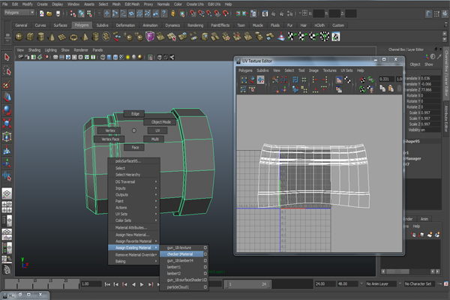Image resolution: width=450 pixels, height=300 pixels.
Task: Create a polygon sphere from the shelf
Action: (x=19, y=37)
